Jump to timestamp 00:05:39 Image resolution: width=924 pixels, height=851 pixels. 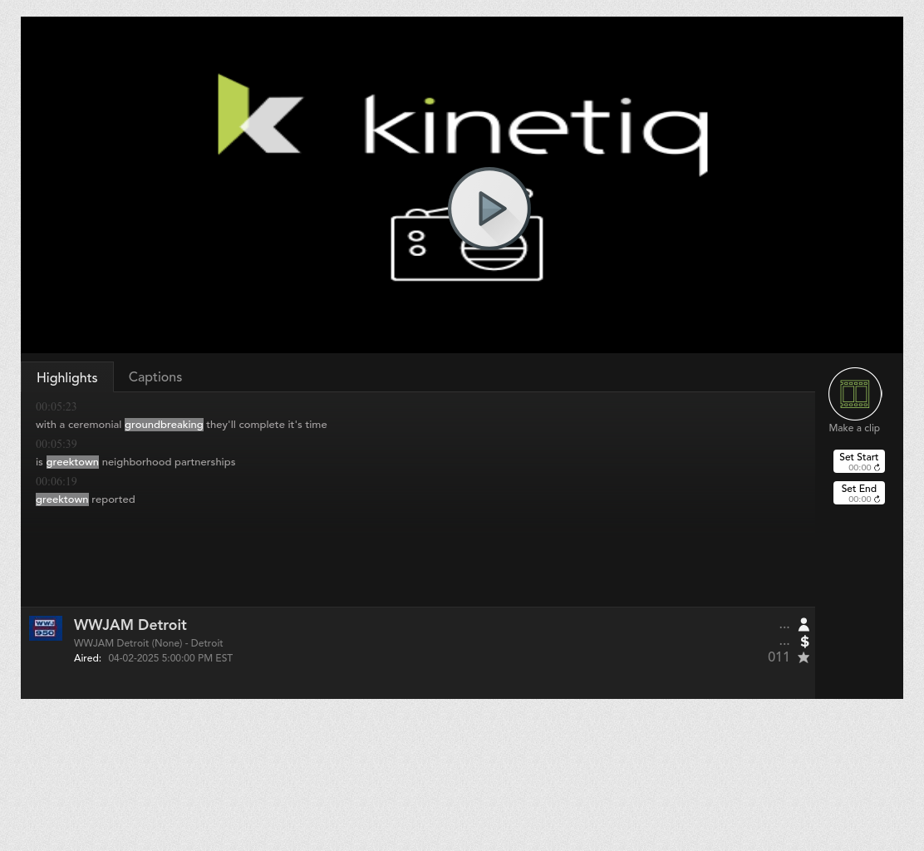click(x=56, y=444)
